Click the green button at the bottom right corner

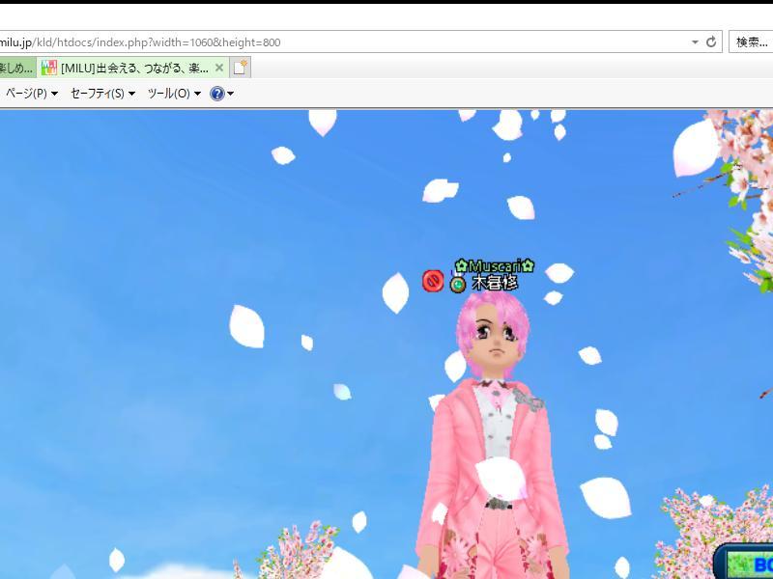[748, 564]
